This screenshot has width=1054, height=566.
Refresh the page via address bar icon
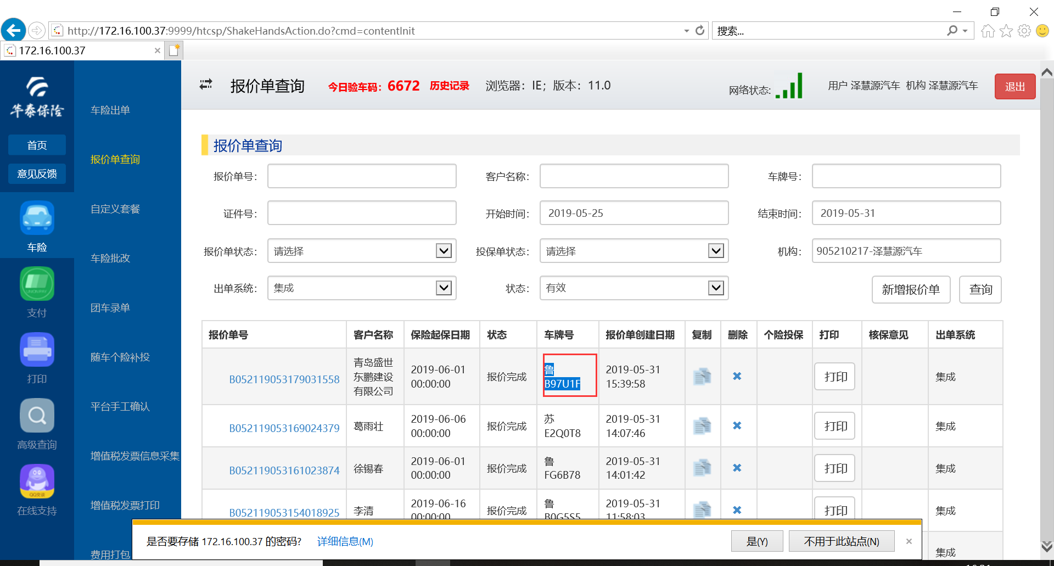(x=700, y=31)
